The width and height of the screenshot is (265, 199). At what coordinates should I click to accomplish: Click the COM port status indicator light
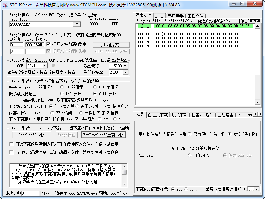pos(53,66)
